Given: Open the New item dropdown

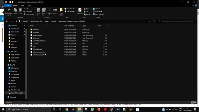Looking at the screenshot, I should [x=69, y=9].
